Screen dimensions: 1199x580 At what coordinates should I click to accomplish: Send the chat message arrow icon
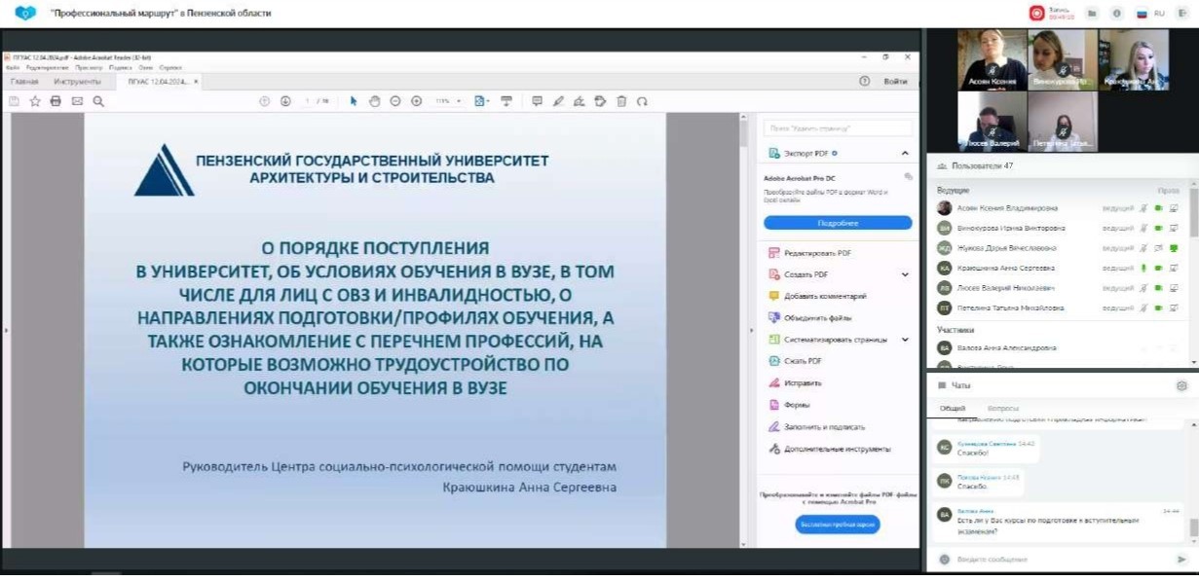click(x=1181, y=560)
